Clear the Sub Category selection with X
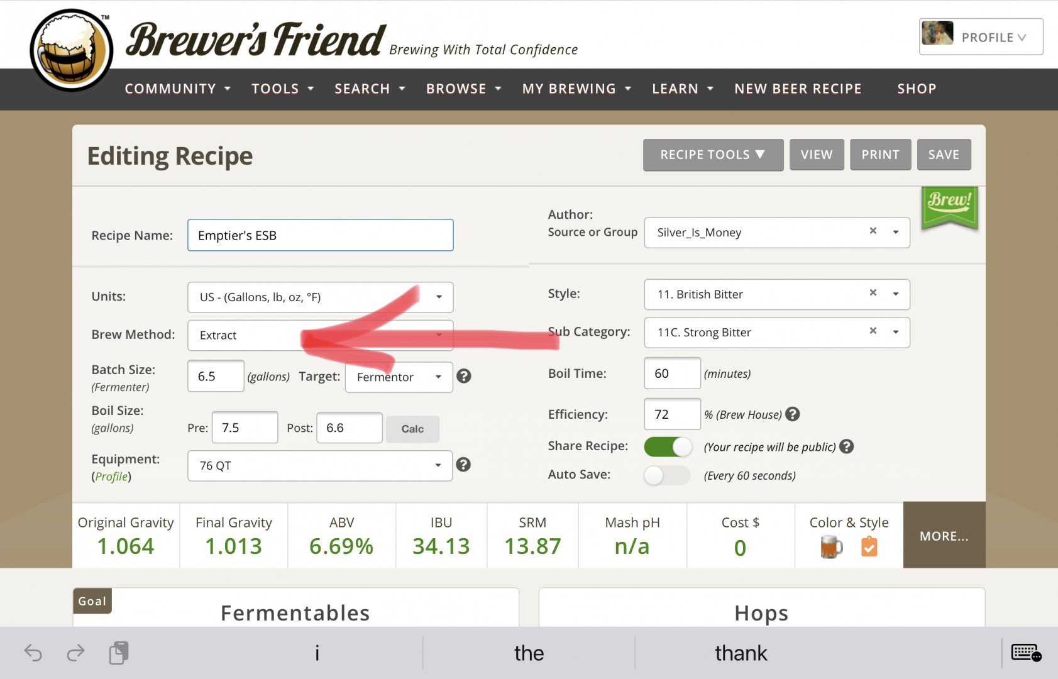 point(873,331)
